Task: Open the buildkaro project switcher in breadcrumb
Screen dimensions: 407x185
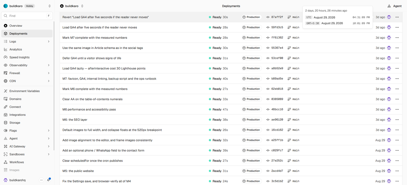Action: coord(82,6)
